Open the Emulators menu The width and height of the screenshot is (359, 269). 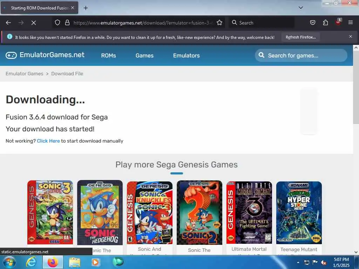coord(187,56)
